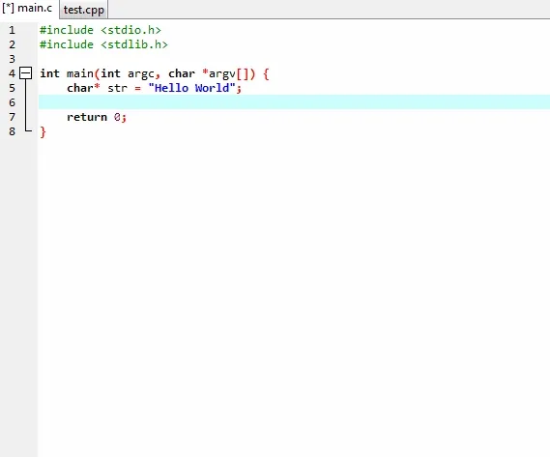Click the #include <stdlib.h> line
The height and width of the screenshot is (457, 550).
pyautogui.click(x=103, y=44)
